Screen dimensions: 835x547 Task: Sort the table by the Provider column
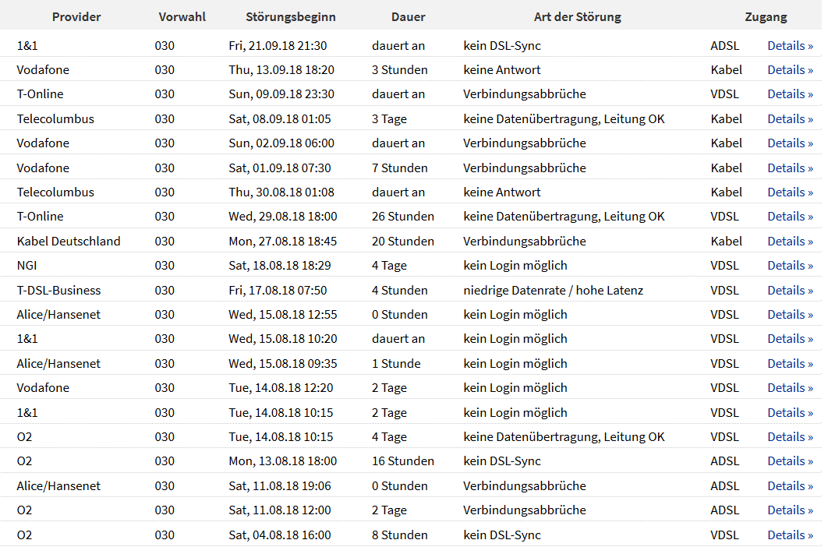tap(76, 16)
